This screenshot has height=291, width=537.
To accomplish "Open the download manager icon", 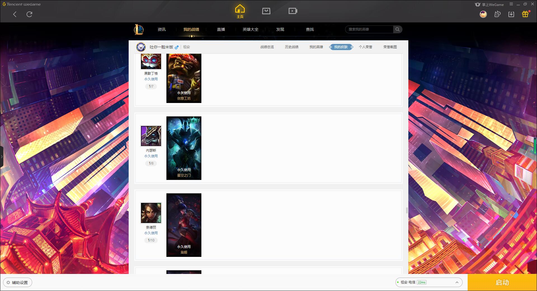I will (511, 14).
